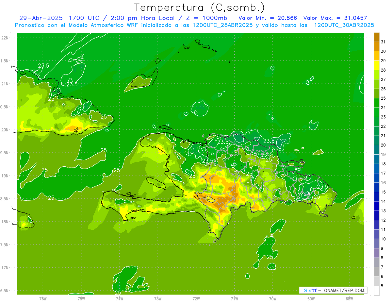This screenshot has height=303, width=392.
Task: Click the colorbar label "17"
Action: pos(383,173)
